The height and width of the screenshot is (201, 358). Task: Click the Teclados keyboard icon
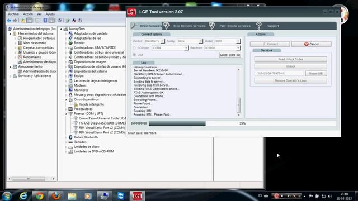coord(70,142)
